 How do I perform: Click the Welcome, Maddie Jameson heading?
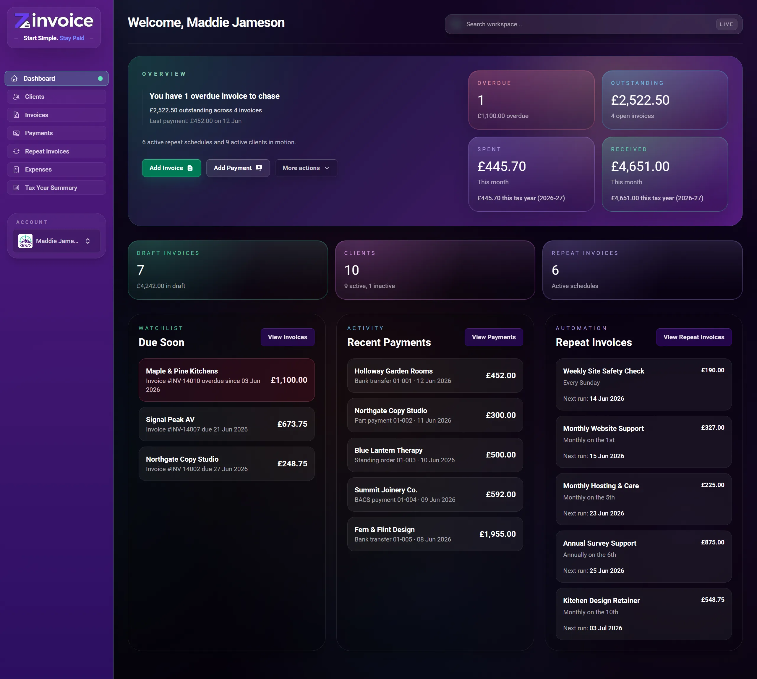tap(206, 22)
